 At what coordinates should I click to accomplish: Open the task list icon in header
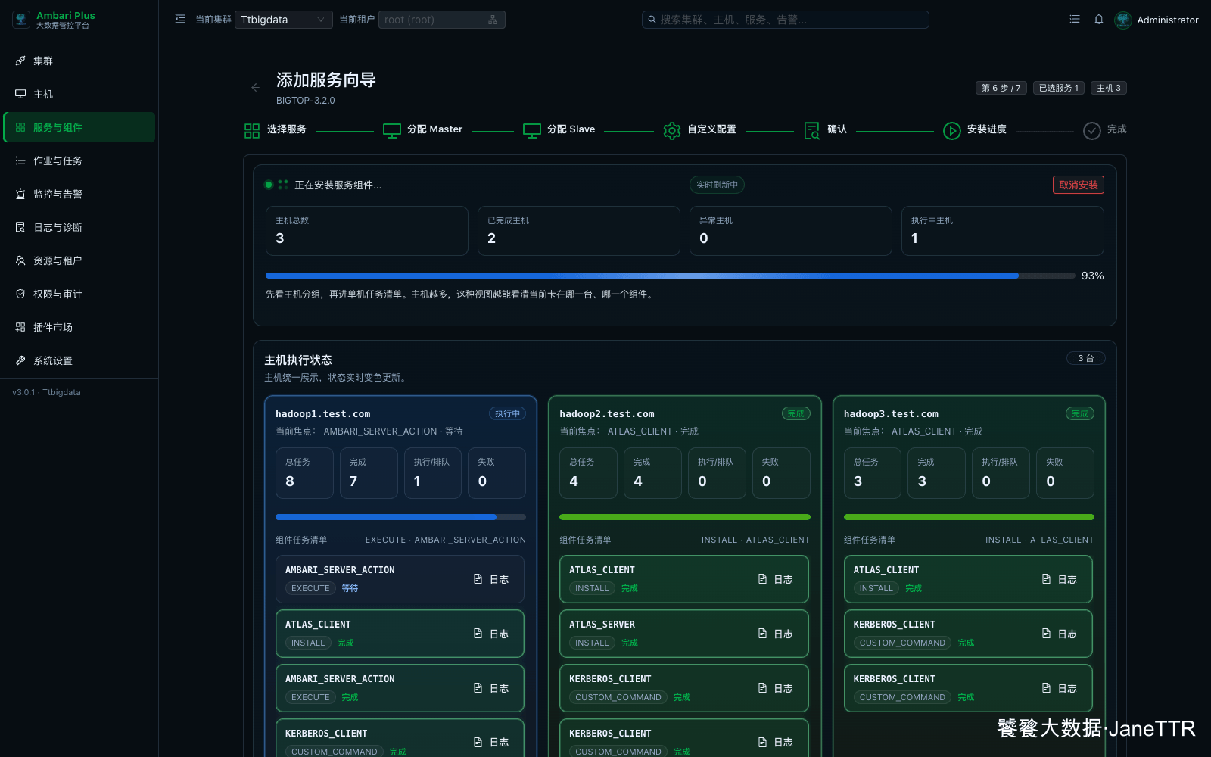pos(1075,20)
